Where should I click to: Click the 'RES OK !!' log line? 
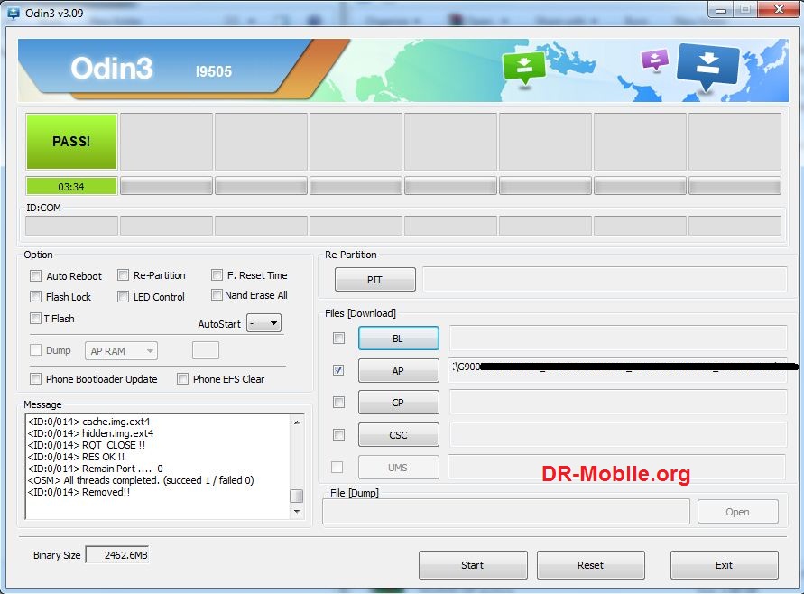tap(76, 457)
